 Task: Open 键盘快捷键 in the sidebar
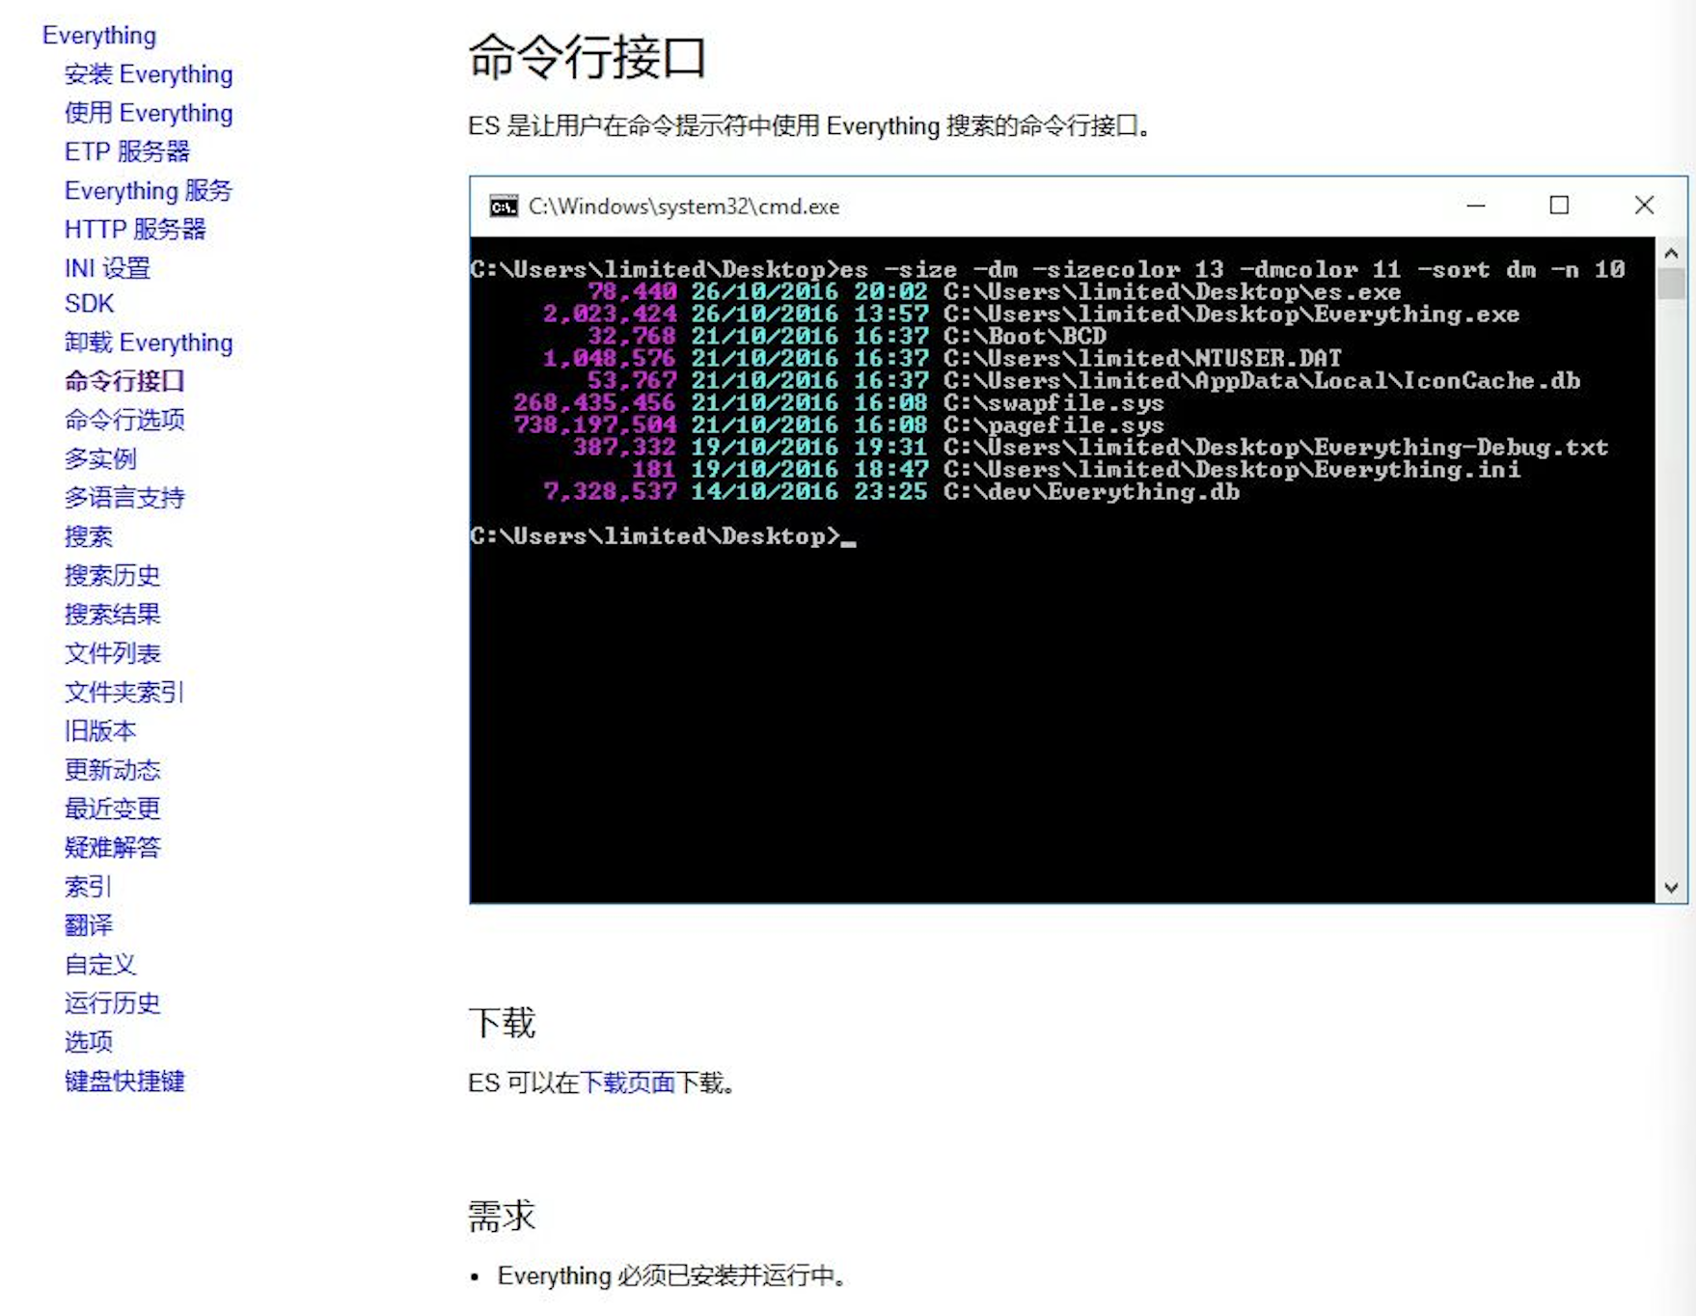coord(124,1081)
